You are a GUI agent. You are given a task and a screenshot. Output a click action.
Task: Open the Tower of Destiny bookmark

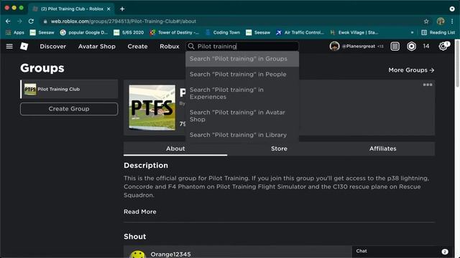[174, 32]
